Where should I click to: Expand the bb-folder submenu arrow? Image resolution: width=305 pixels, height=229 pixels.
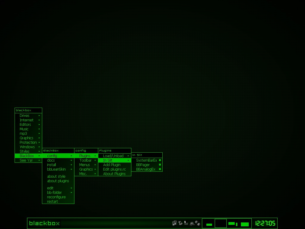71,193
